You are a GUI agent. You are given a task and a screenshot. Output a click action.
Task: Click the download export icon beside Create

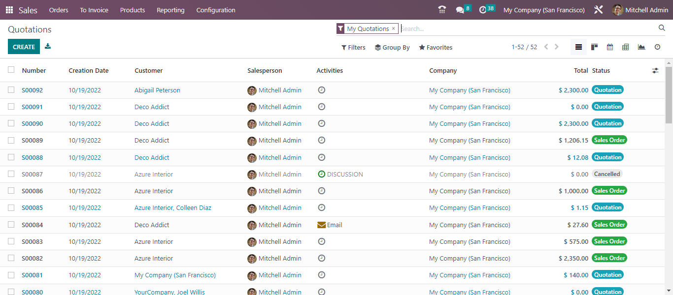(x=48, y=46)
